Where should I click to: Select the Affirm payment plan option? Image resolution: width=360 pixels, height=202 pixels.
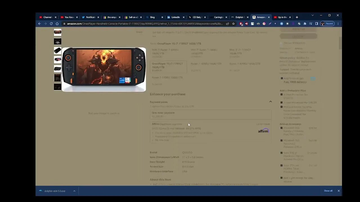tap(211, 132)
